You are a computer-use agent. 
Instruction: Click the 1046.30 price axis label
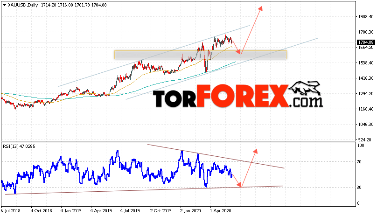[x=366, y=125]
